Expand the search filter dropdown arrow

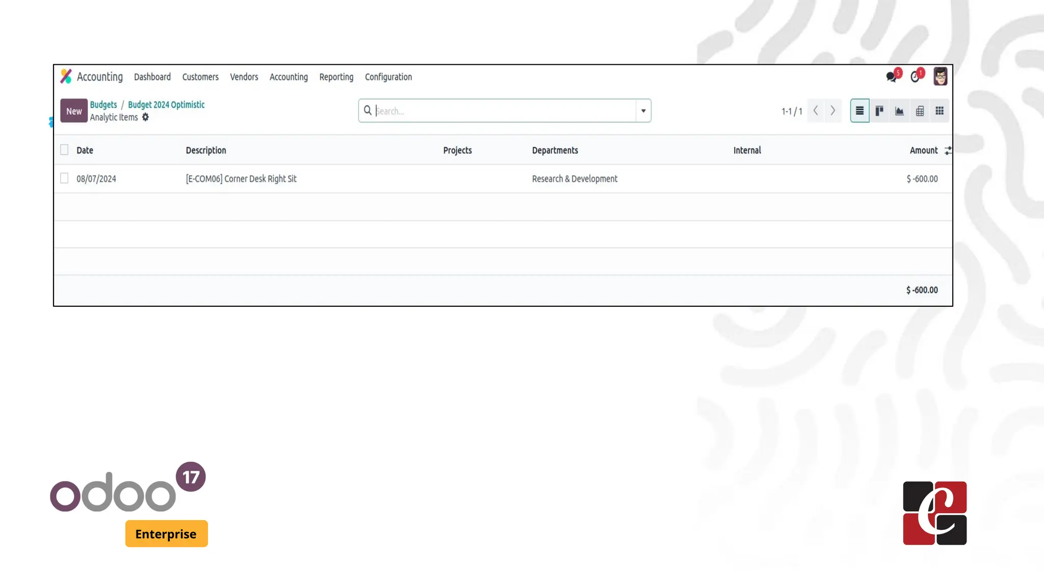point(643,111)
